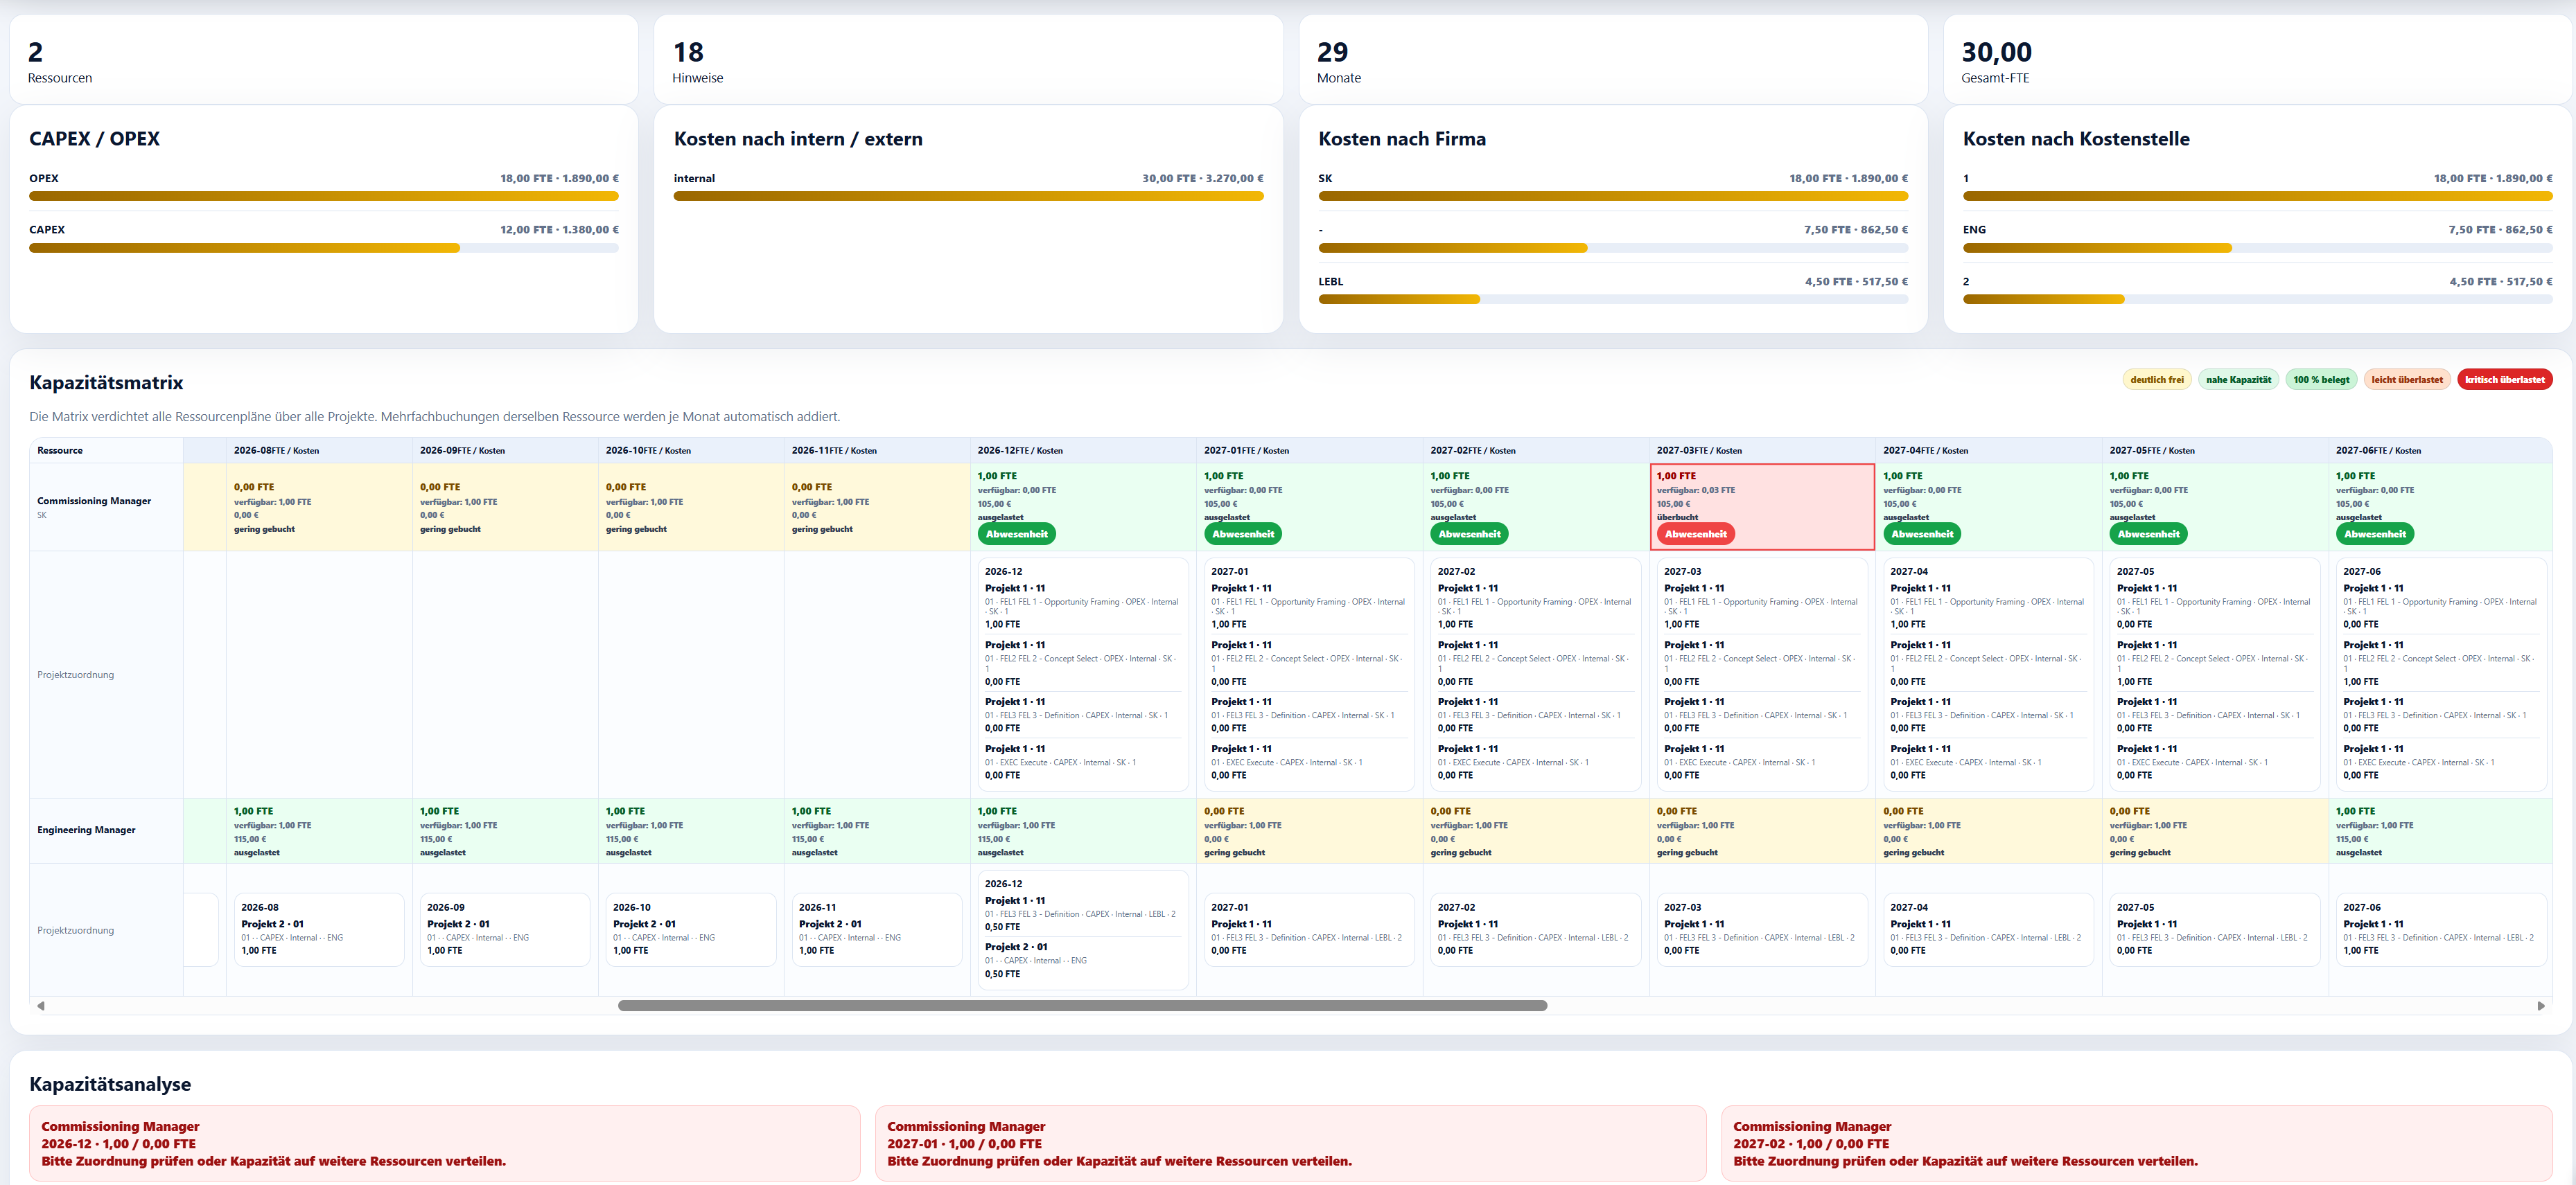
Task: Open the 2026-09 Projekt 2 · 01 assignment card
Action: tap(505, 930)
